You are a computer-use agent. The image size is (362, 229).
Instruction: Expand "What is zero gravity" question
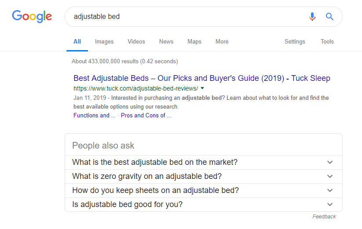pyautogui.click(x=330, y=176)
